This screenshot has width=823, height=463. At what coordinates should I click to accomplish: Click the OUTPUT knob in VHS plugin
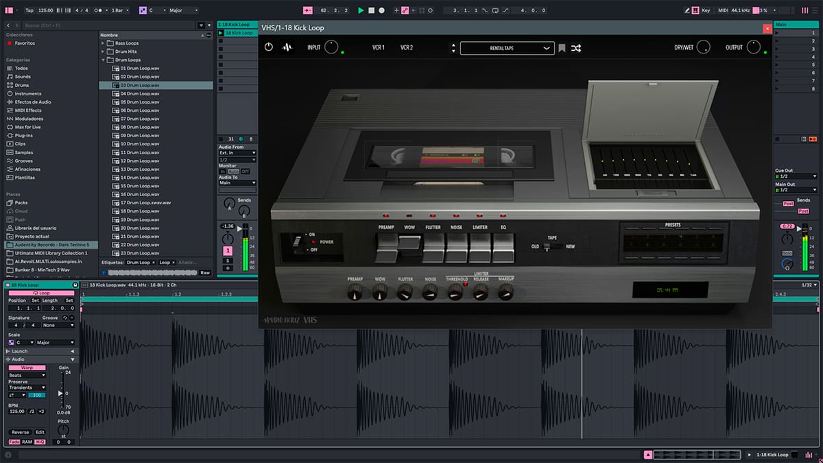[x=754, y=47]
